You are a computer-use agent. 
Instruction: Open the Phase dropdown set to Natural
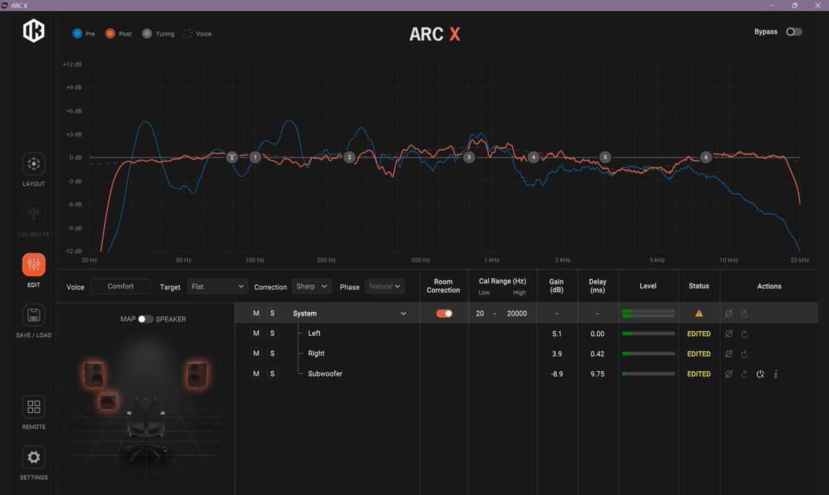click(384, 287)
